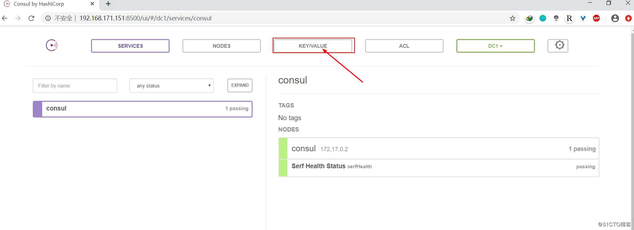Image resolution: width=634 pixels, height=230 pixels.
Task: Click the consul service heading
Action: (293, 80)
